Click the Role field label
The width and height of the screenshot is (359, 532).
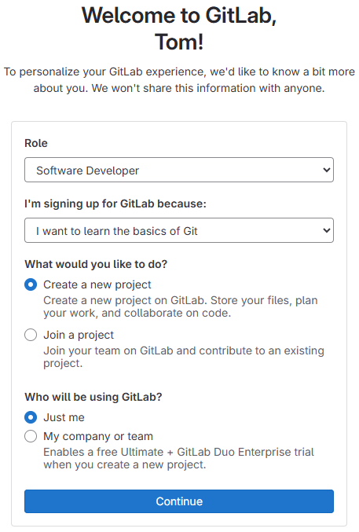click(x=36, y=143)
